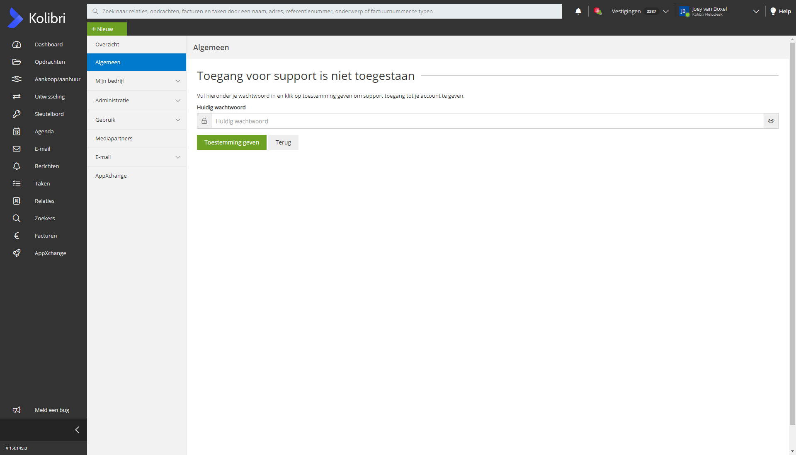The width and height of the screenshot is (796, 455).
Task: Open notifications bell in top bar
Action: (578, 11)
